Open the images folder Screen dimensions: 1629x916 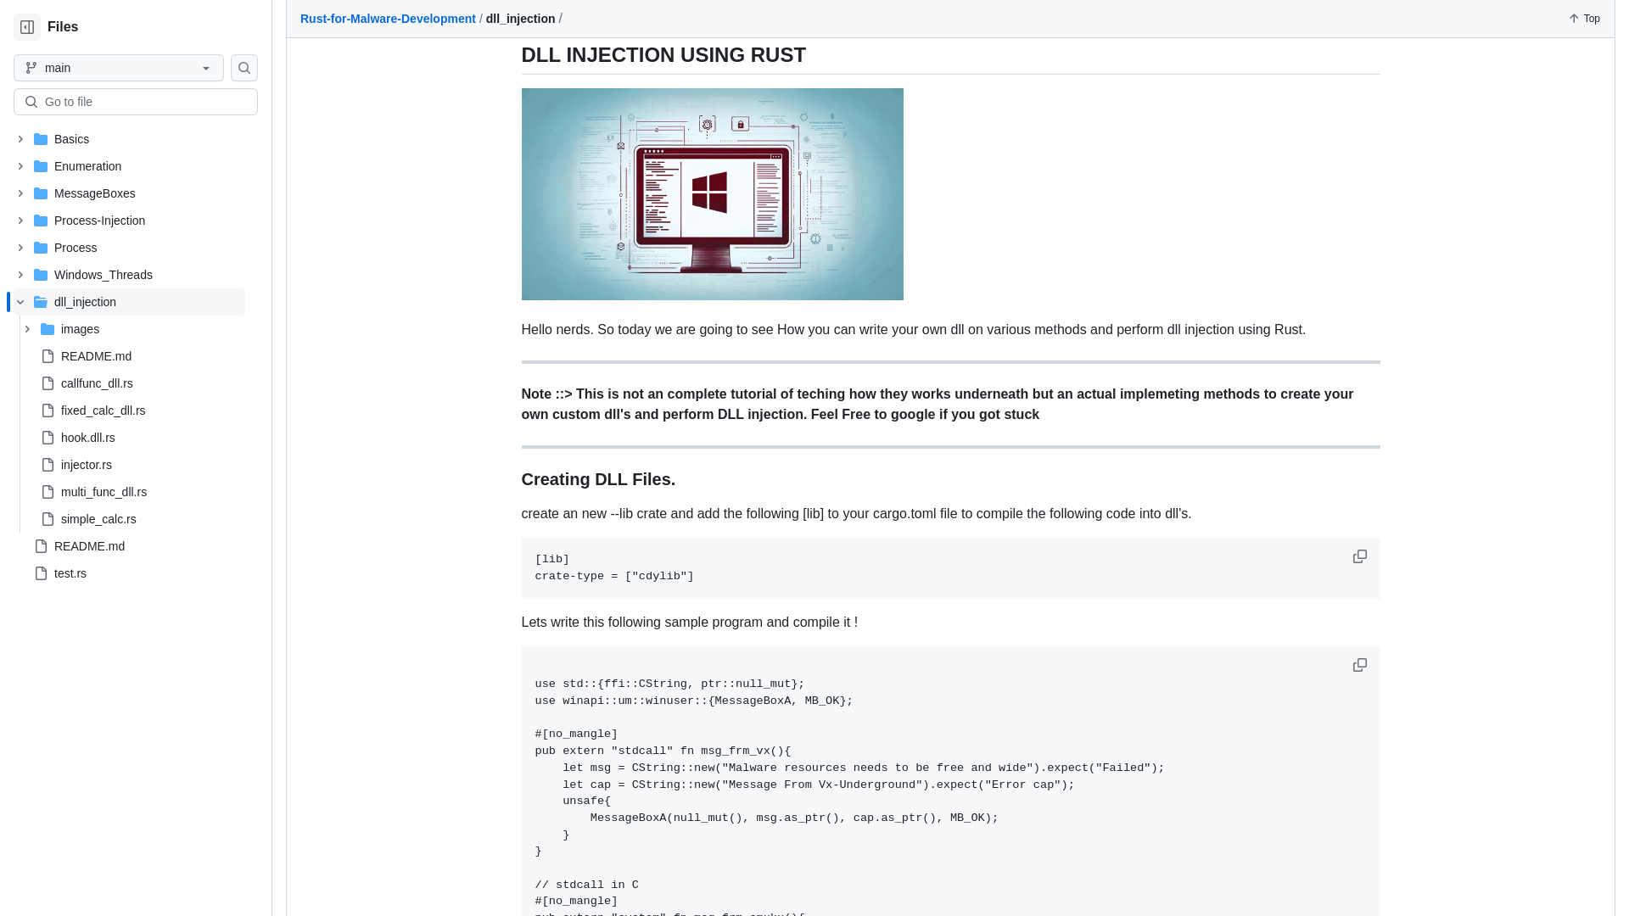[x=80, y=329]
